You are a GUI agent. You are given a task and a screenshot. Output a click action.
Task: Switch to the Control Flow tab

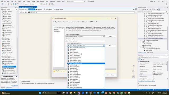(x=23, y=9)
